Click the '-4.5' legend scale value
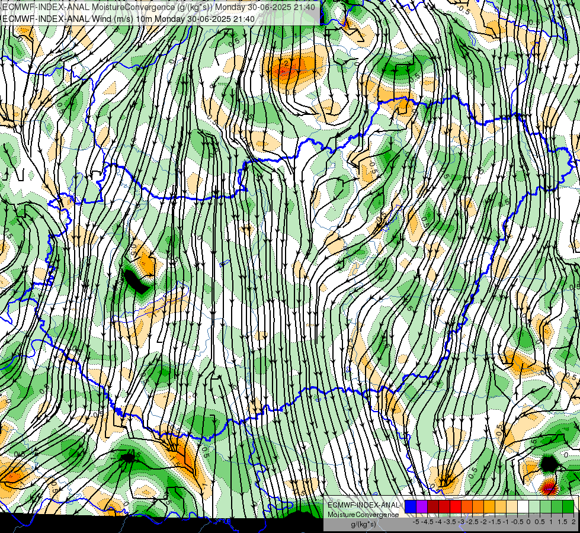The width and height of the screenshot is (580, 533). pyautogui.click(x=427, y=522)
